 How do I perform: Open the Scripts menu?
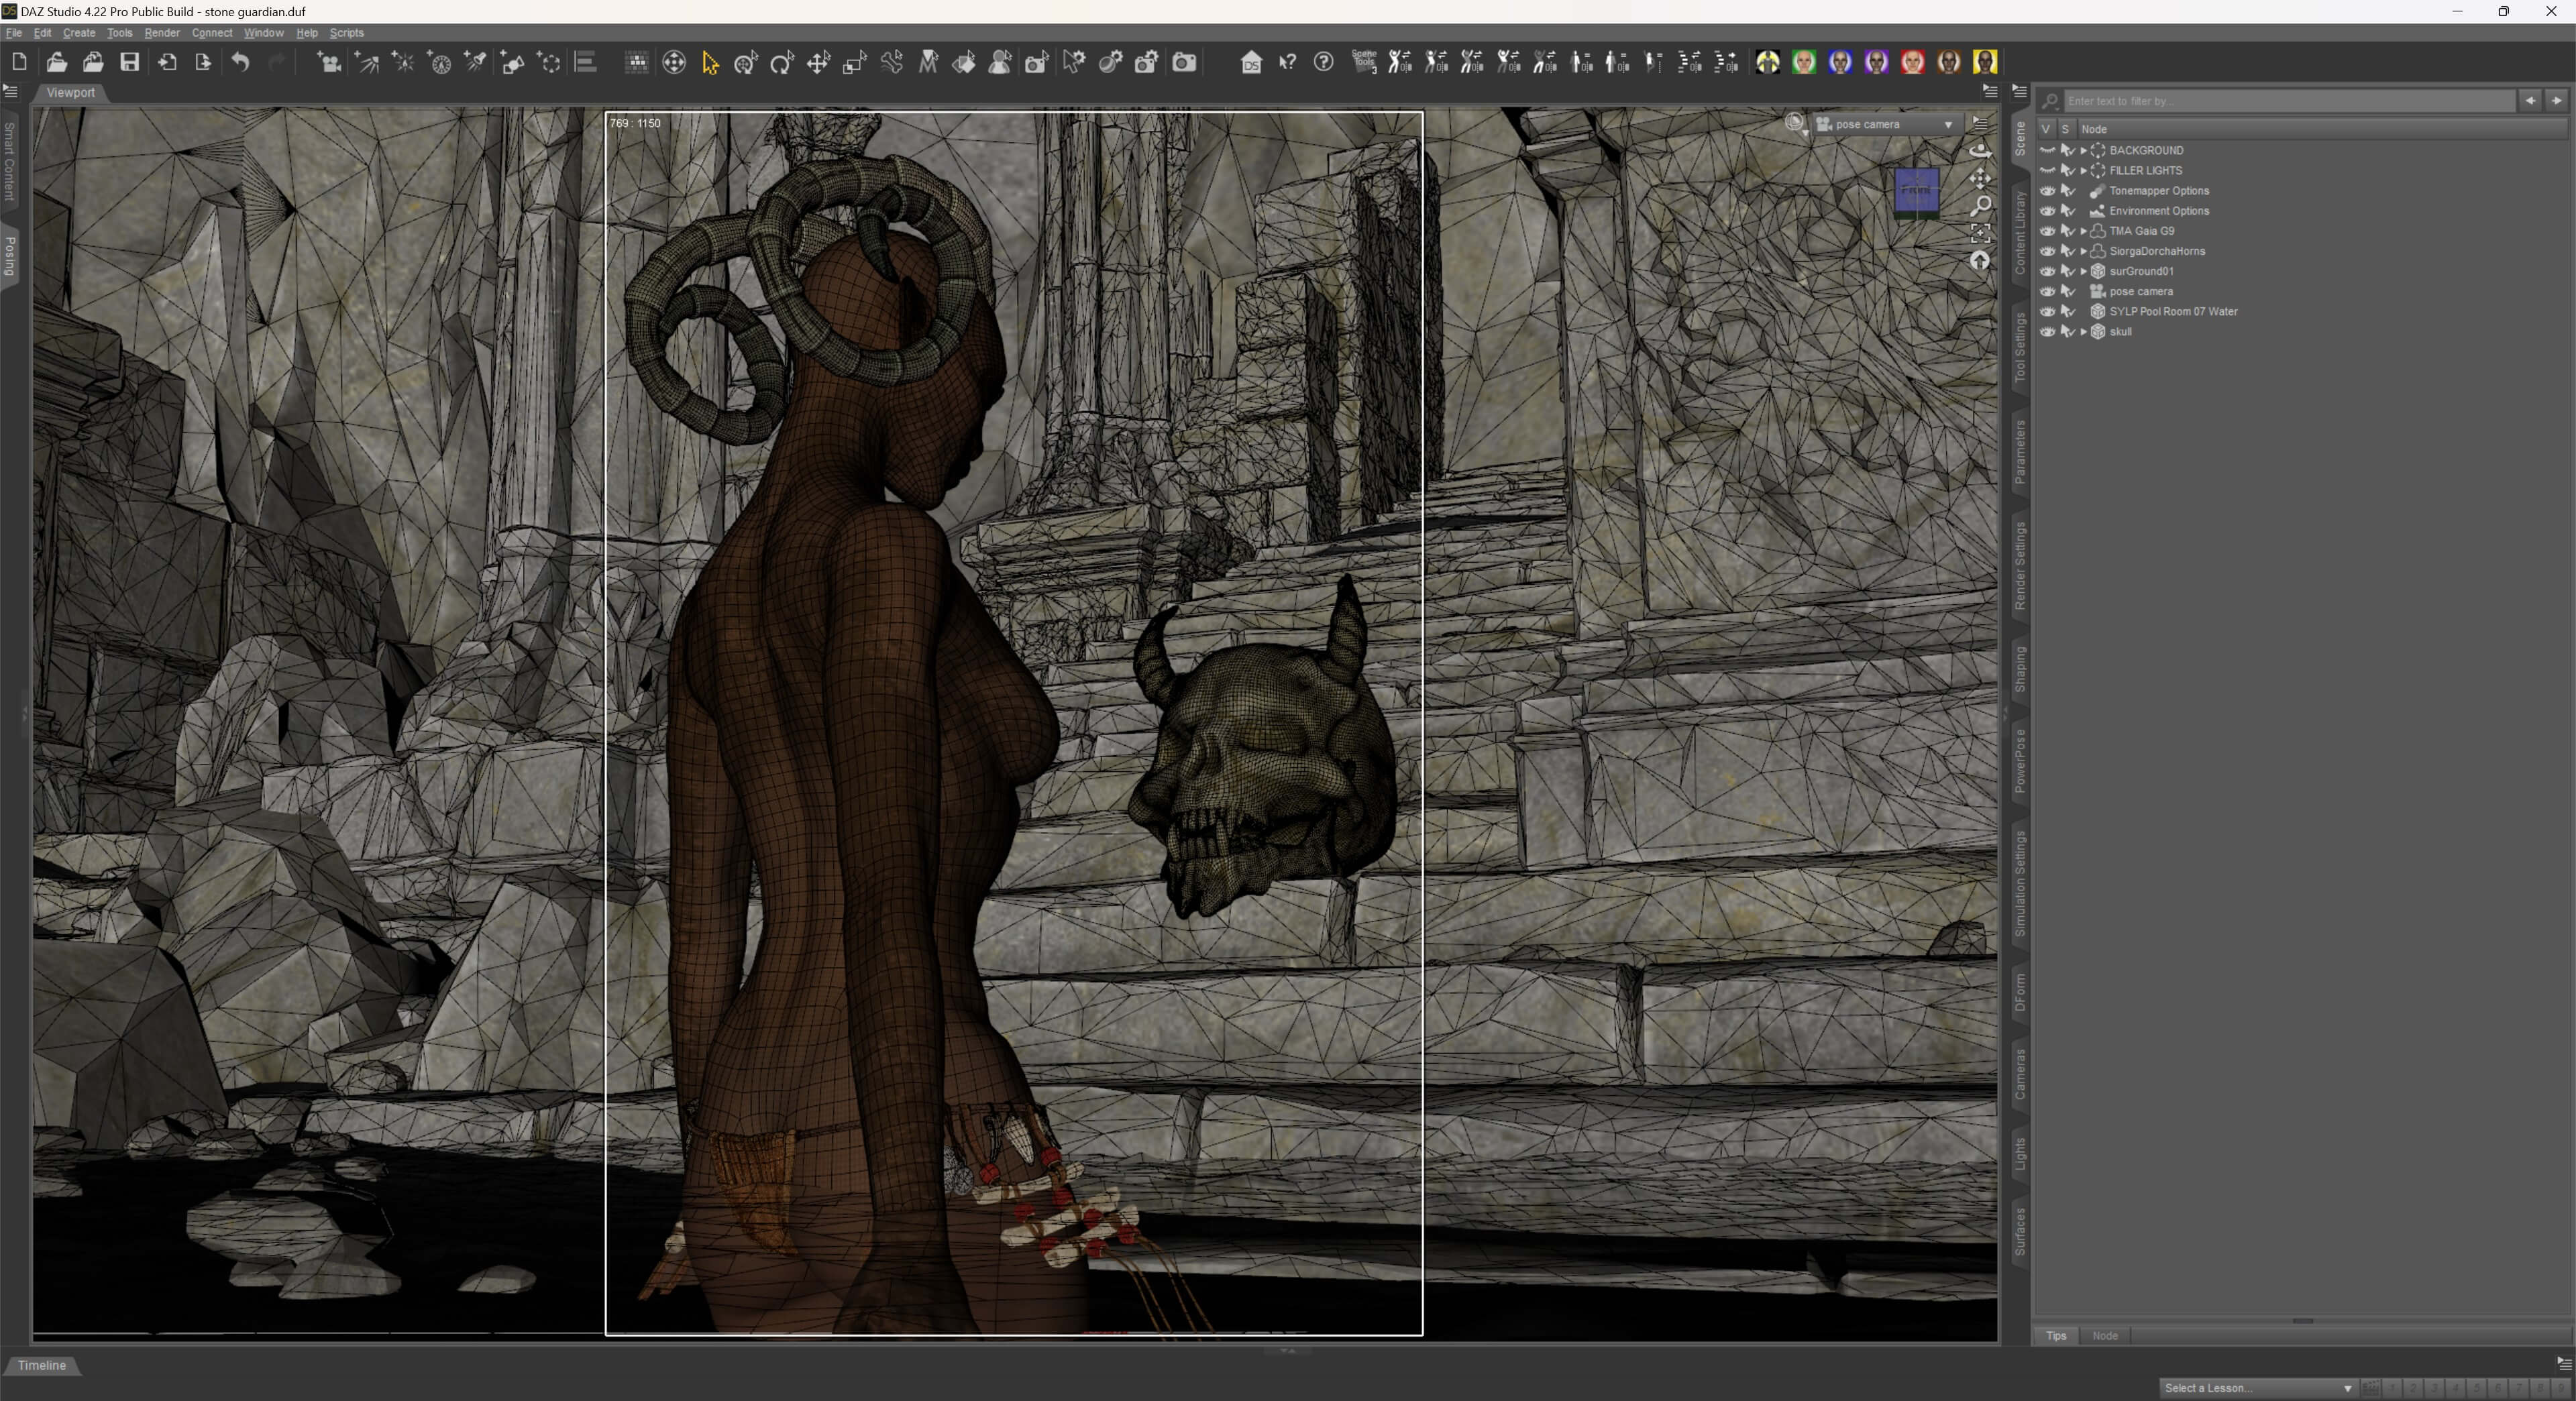pyautogui.click(x=347, y=33)
